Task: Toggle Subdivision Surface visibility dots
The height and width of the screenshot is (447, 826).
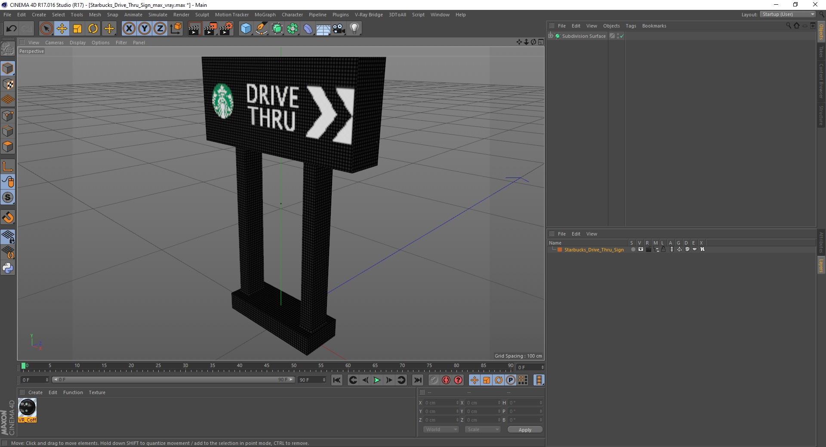Action: [x=618, y=37]
